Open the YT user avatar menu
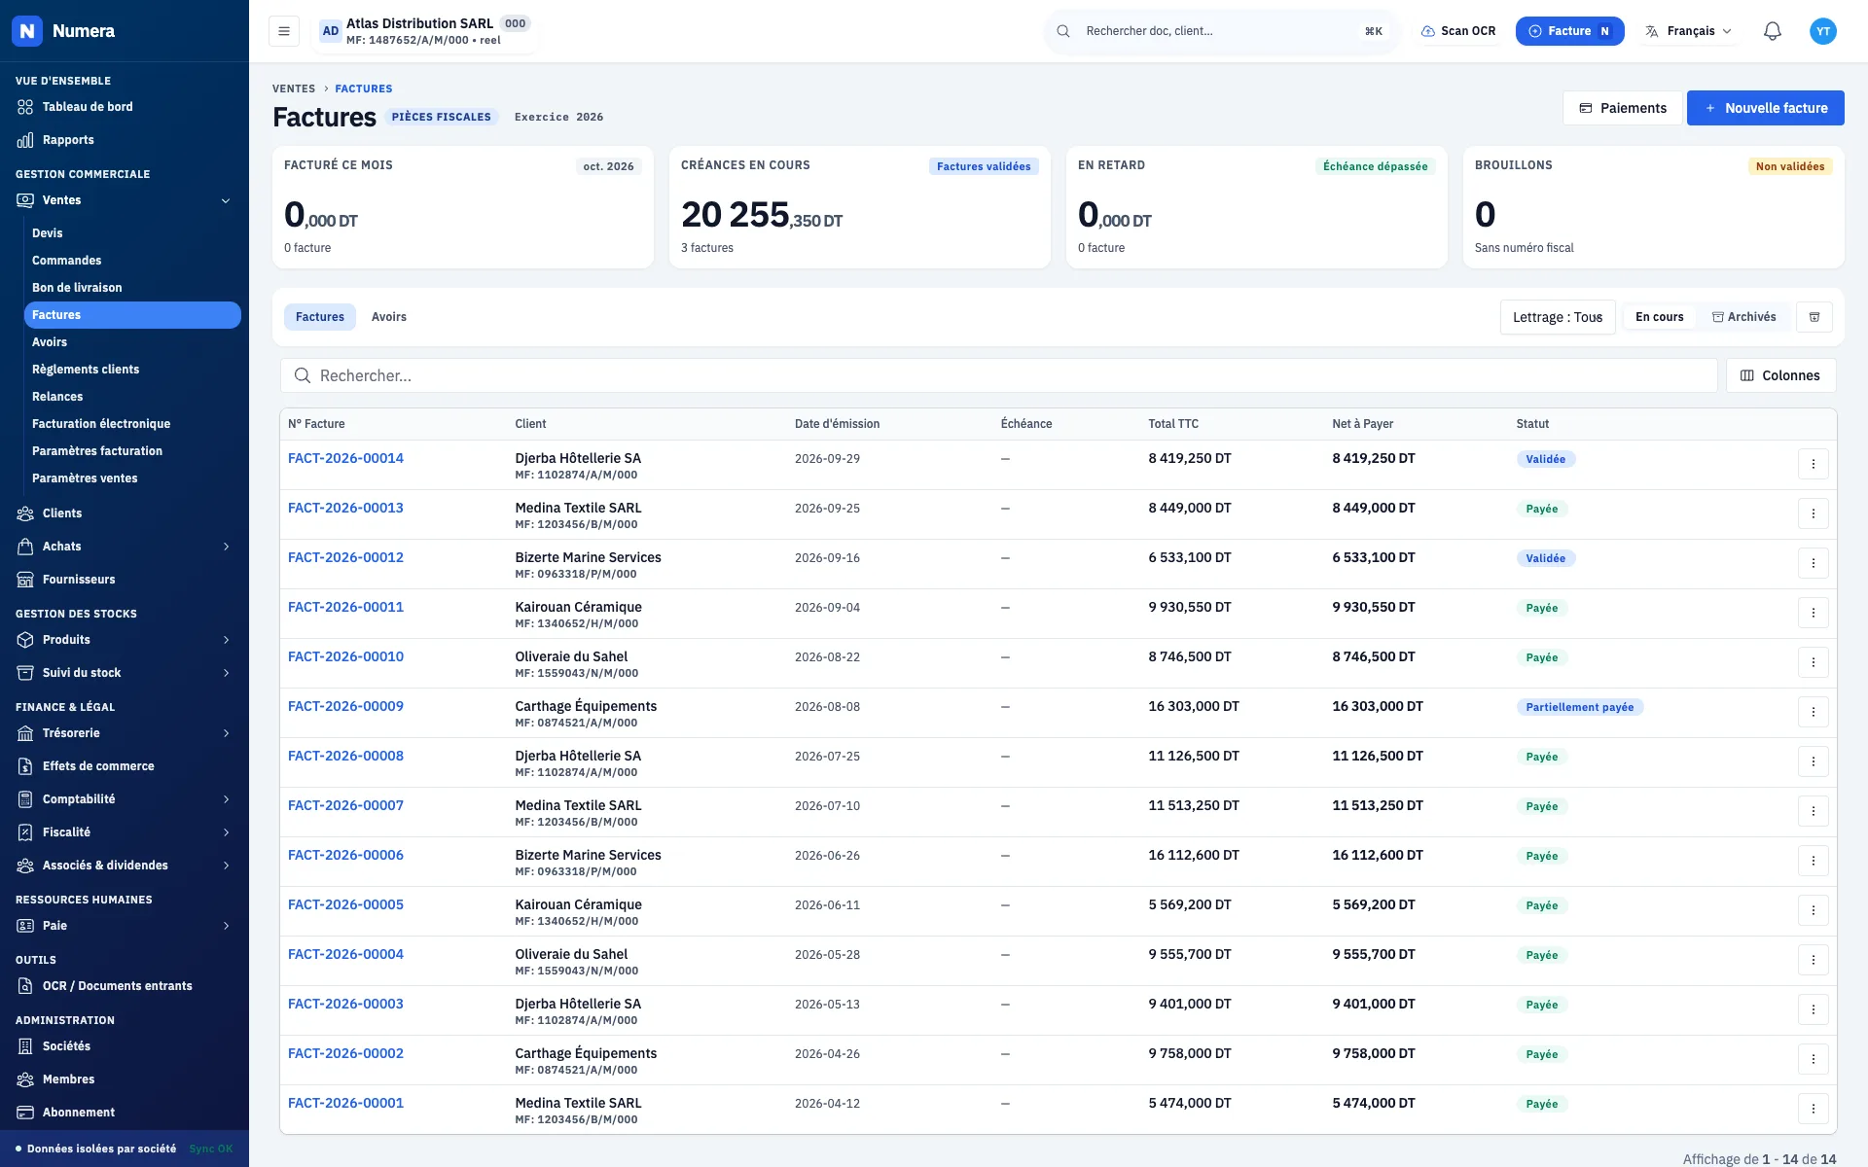The width and height of the screenshot is (1868, 1167). pyautogui.click(x=1822, y=31)
